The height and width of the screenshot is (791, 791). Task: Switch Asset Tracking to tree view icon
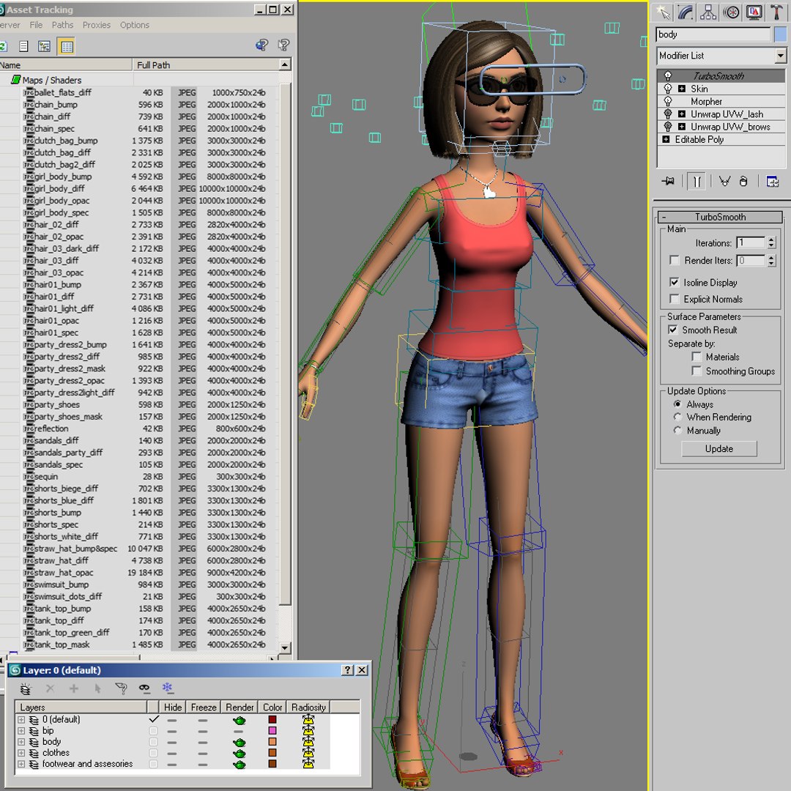tap(45, 46)
